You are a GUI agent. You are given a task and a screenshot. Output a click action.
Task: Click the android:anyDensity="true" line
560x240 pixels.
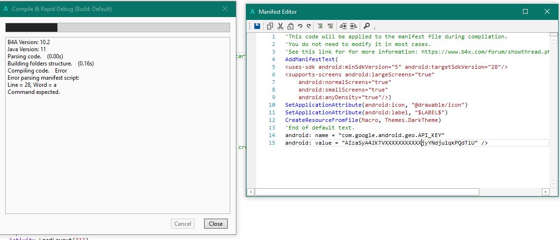pos(345,97)
